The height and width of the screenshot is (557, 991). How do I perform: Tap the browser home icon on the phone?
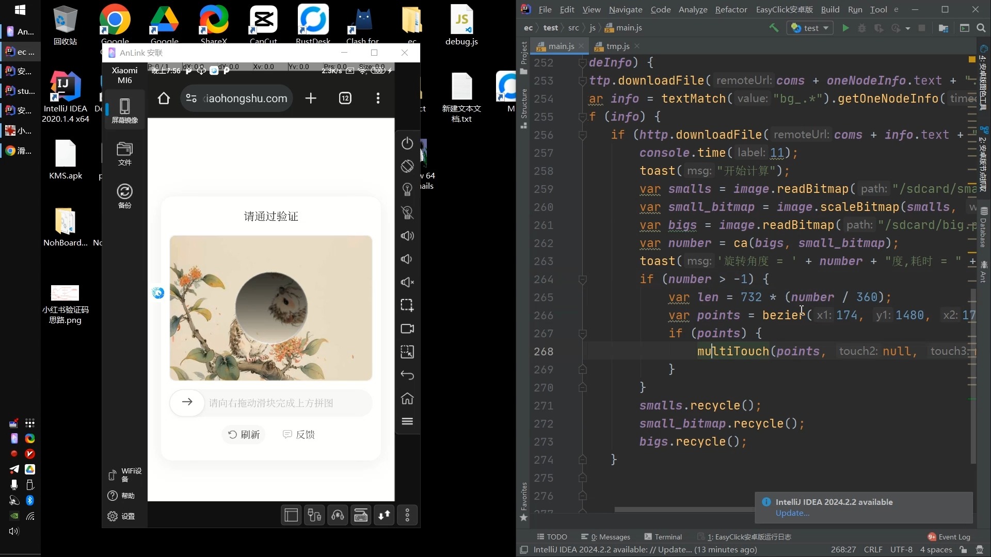click(x=164, y=98)
